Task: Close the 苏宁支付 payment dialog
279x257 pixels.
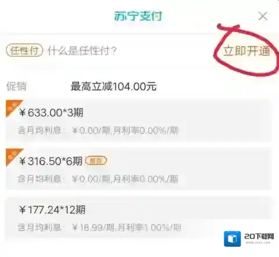Action: tap(263, 16)
